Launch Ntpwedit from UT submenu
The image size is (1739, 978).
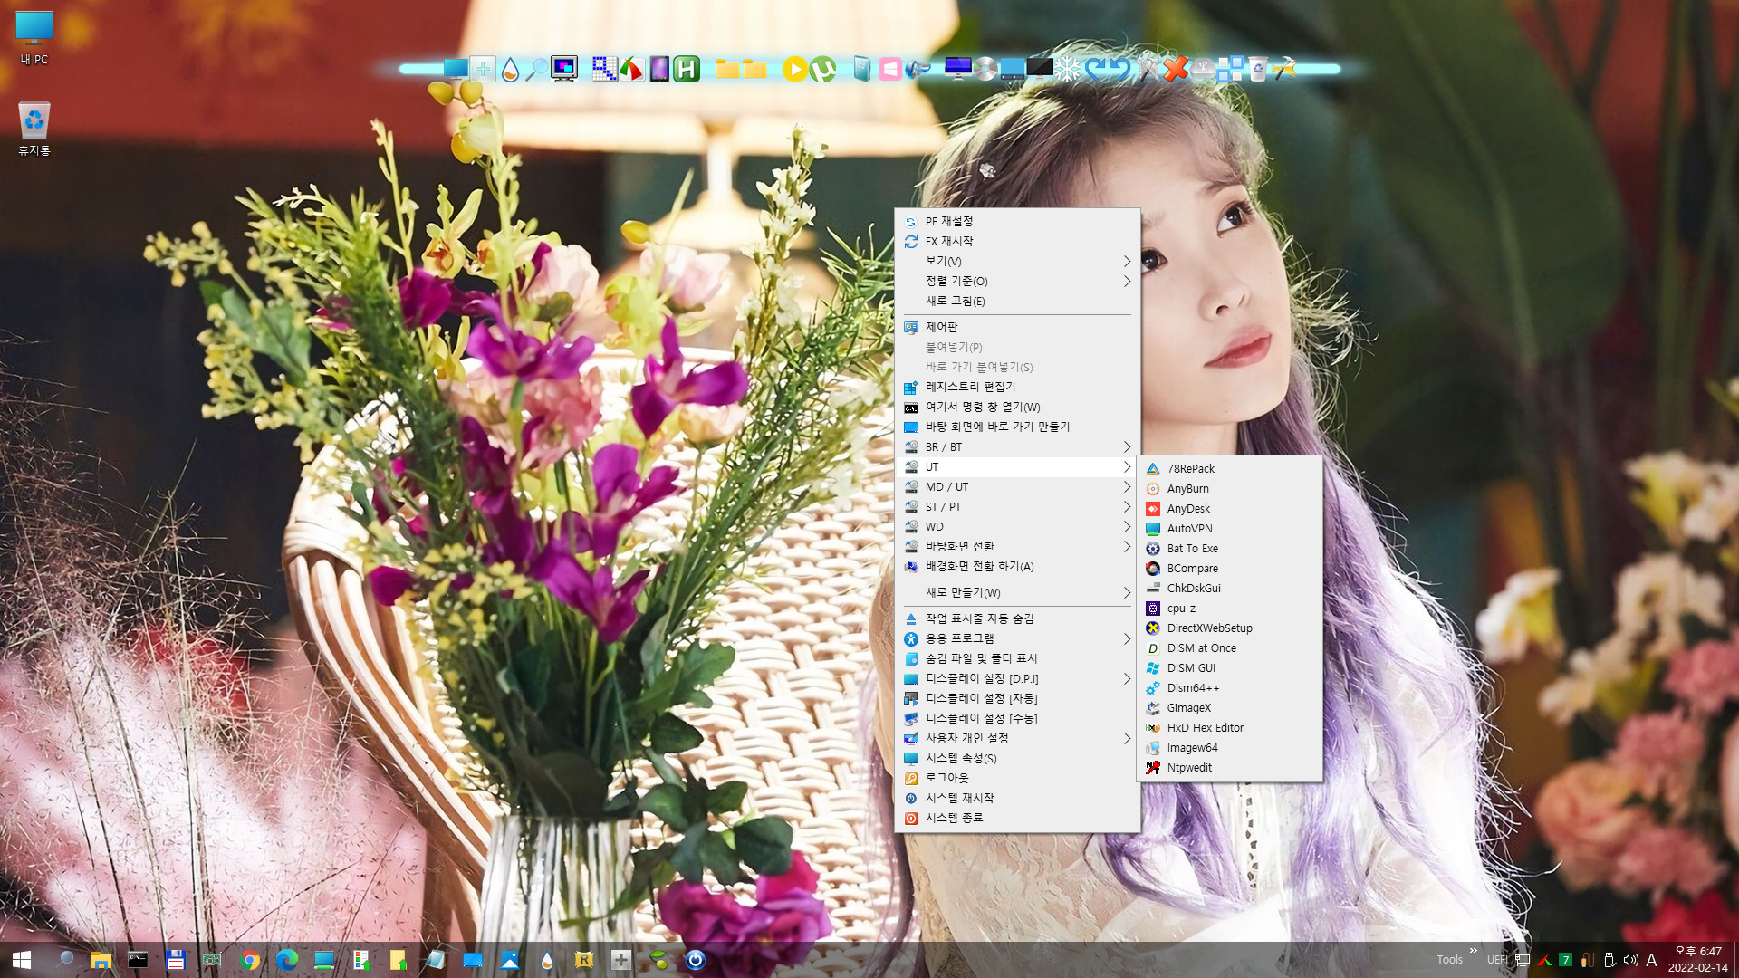click(1229, 767)
